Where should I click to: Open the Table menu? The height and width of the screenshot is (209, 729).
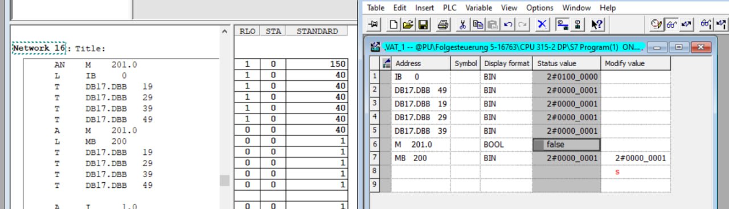click(x=376, y=8)
